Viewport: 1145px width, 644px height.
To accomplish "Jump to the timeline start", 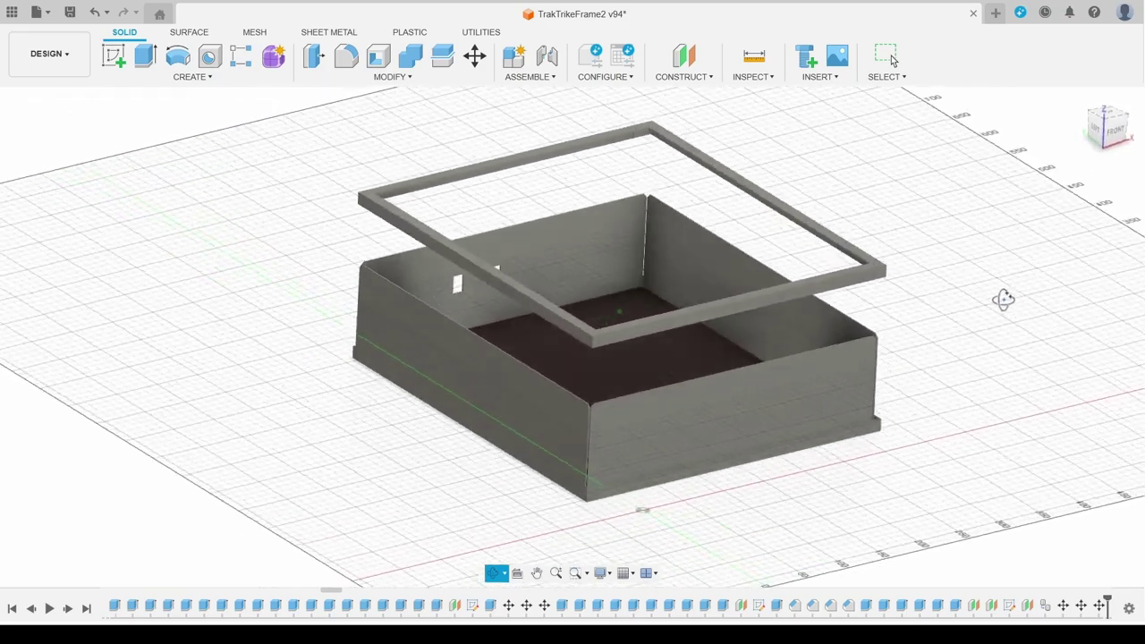I will tap(13, 608).
